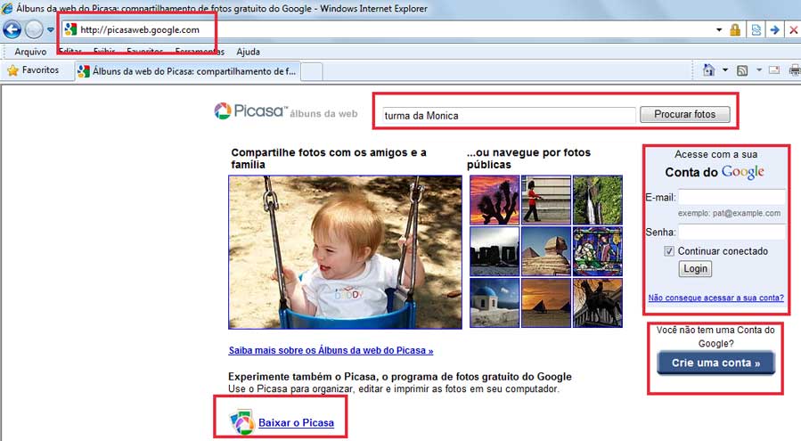This screenshot has height=441, width=801.
Task: Expand the Home button dropdown arrow
Action: (725, 70)
